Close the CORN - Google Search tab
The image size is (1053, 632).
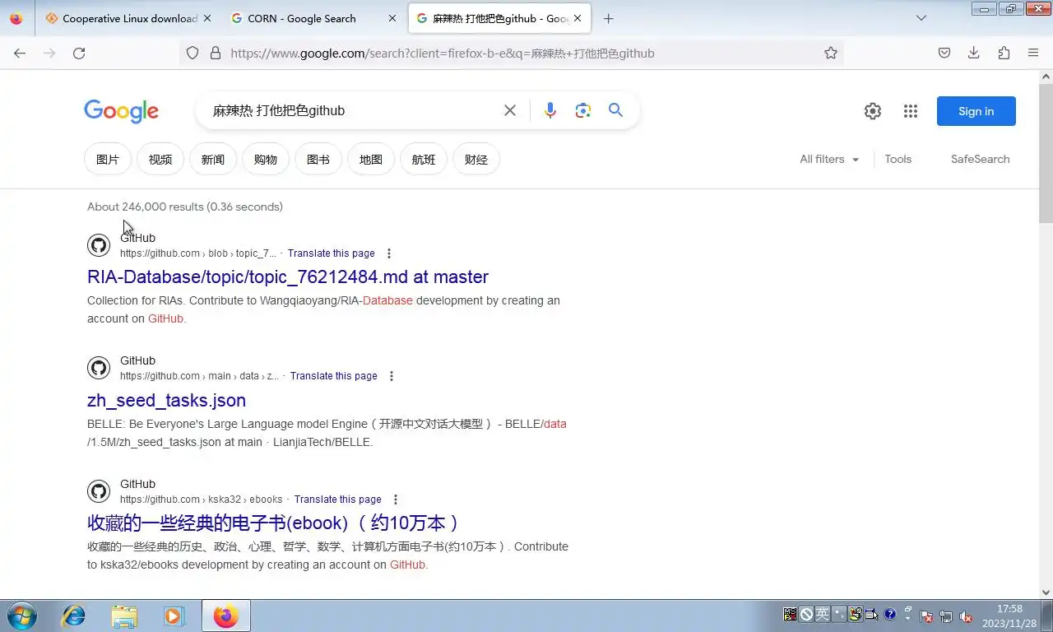click(392, 18)
